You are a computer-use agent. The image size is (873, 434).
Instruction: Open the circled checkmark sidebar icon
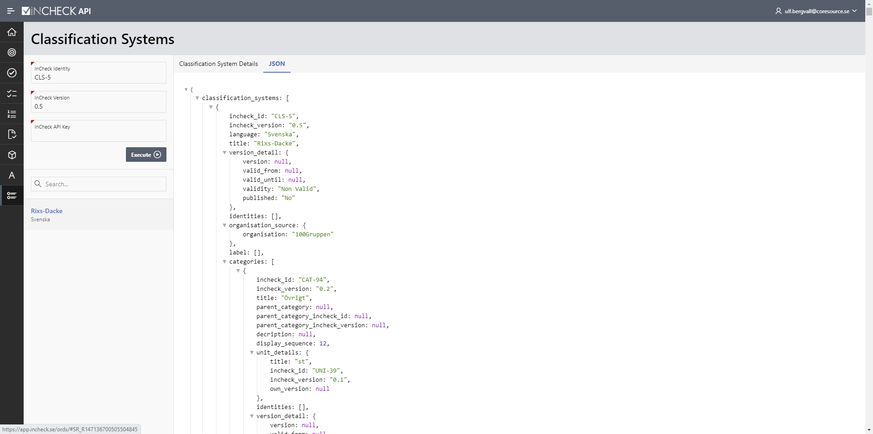click(12, 73)
